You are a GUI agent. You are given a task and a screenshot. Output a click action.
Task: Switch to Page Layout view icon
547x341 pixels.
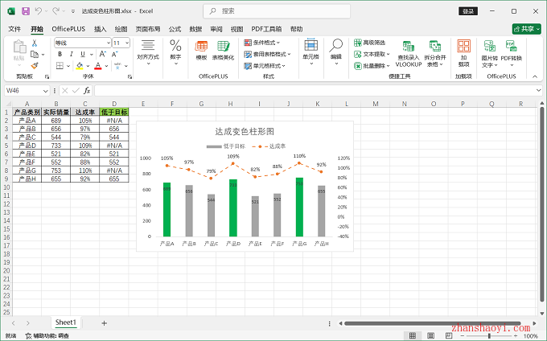pyautogui.click(x=431, y=335)
